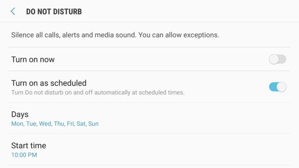Tap the Turn on now label
The image size is (299, 168).
33,59
